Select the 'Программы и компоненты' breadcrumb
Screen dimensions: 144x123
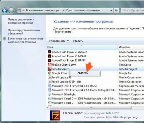point(83,10)
